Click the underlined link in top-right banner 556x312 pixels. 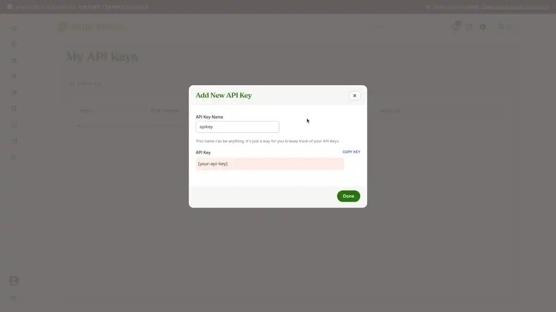515,7
